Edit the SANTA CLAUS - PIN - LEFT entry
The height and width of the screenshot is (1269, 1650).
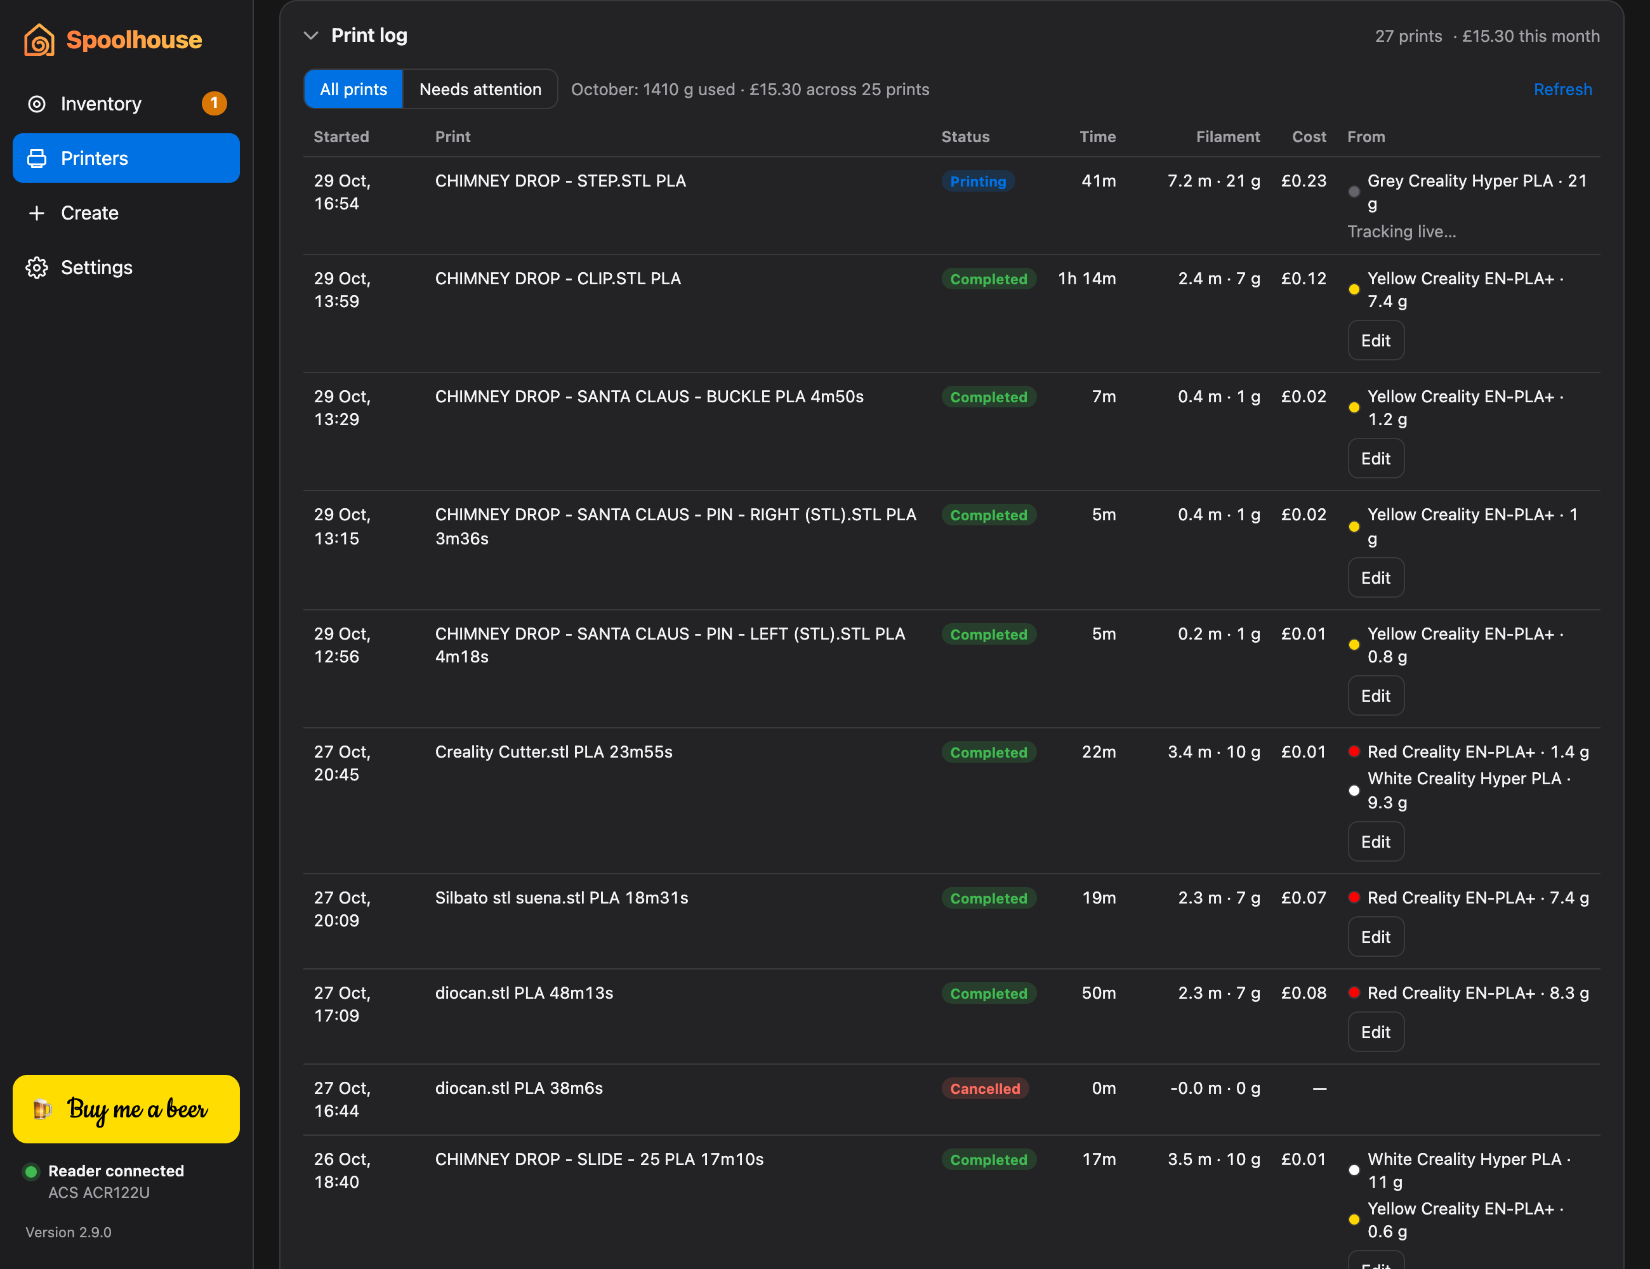click(x=1376, y=695)
